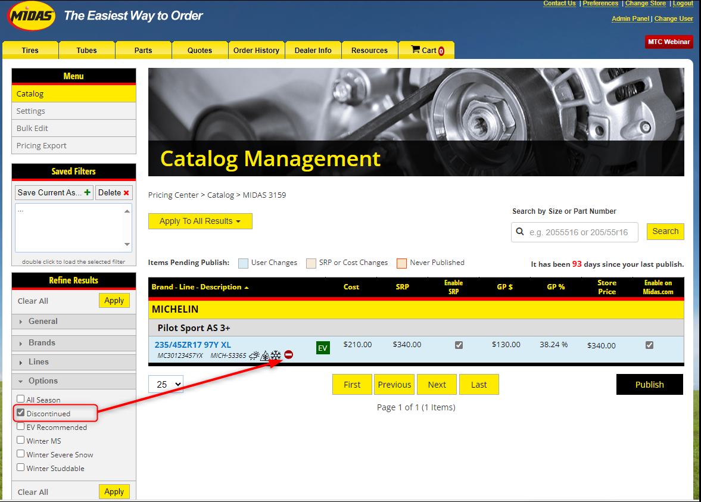Click the plain snowflake winter icon
The width and height of the screenshot is (701, 502).
coord(276,356)
